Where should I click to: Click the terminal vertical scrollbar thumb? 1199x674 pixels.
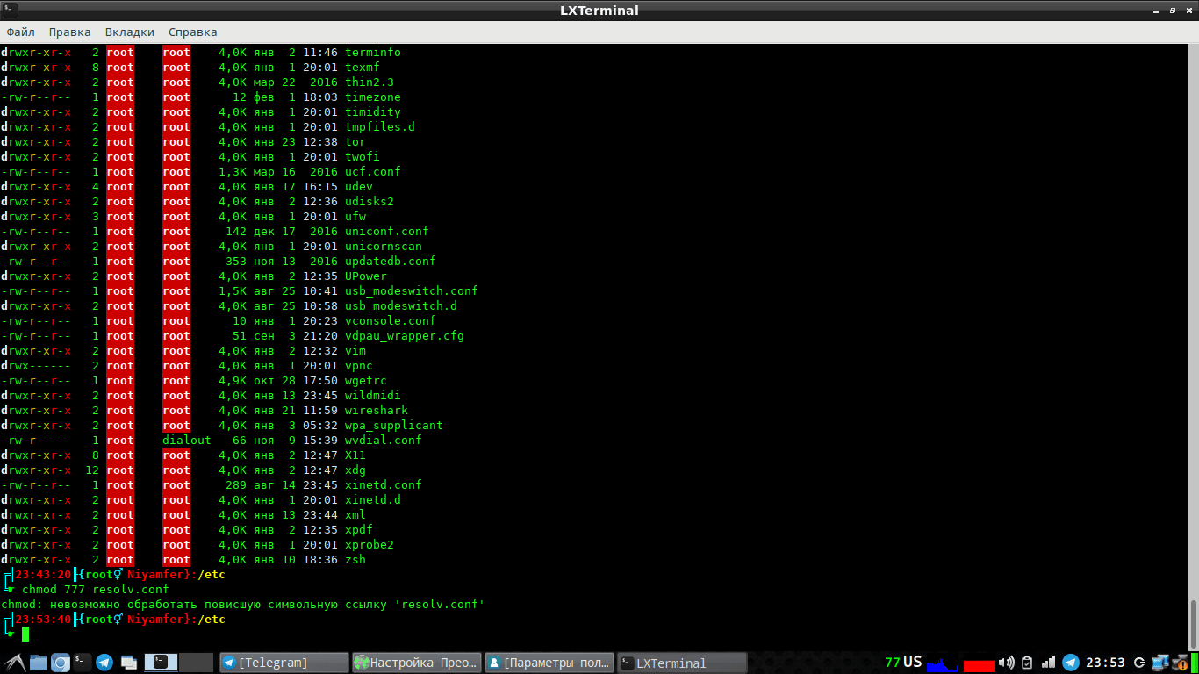(x=1192, y=624)
